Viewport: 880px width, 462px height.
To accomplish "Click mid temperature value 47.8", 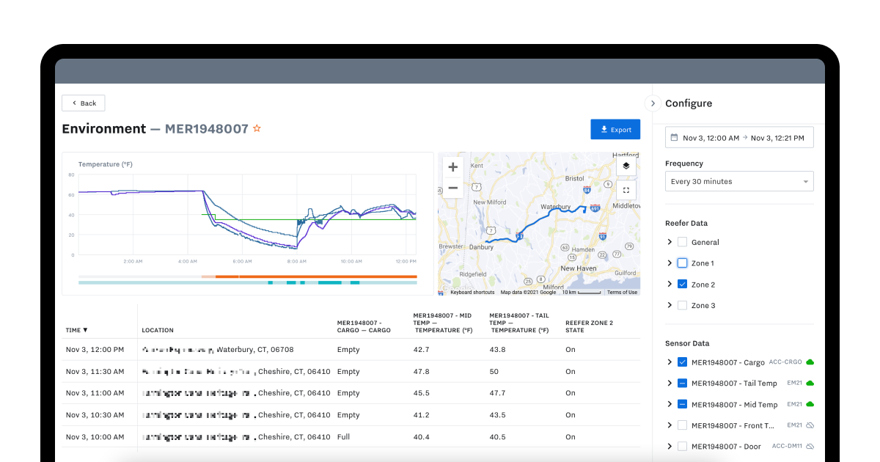I will tap(421, 372).
